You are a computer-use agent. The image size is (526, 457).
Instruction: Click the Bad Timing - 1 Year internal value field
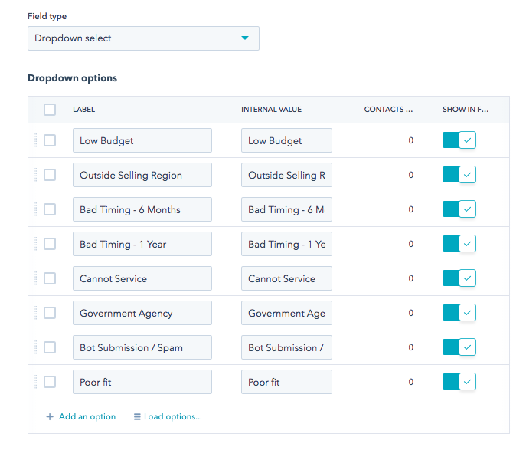286,244
